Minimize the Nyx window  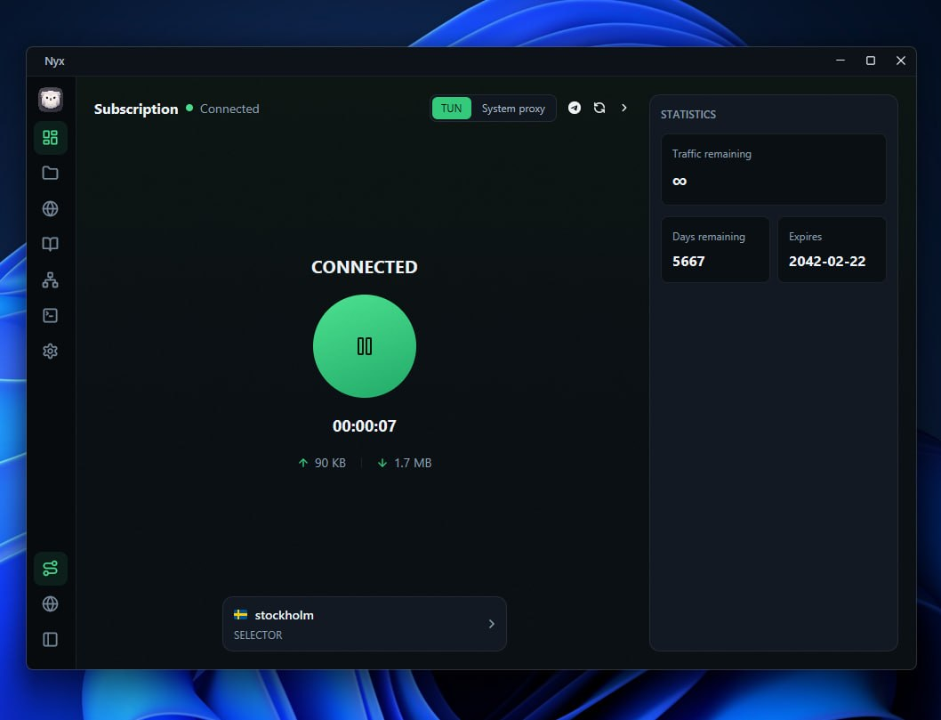pyautogui.click(x=840, y=61)
